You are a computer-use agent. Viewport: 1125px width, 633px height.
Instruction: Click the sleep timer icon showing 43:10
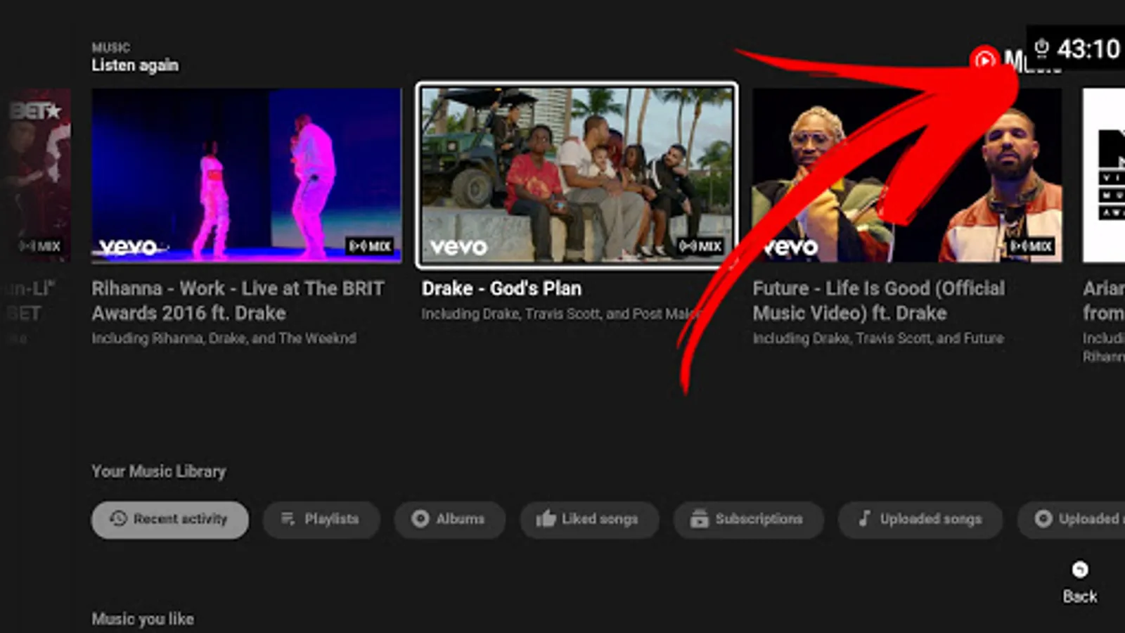click(1042, 49)
